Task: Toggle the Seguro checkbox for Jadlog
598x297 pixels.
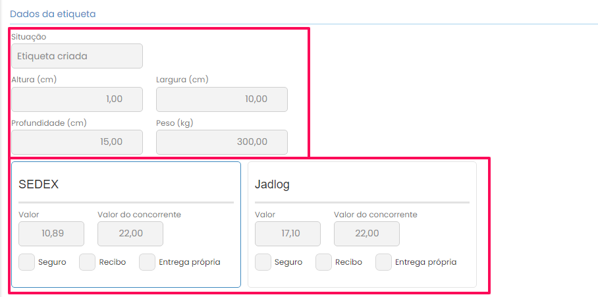Action: [263, 262]
